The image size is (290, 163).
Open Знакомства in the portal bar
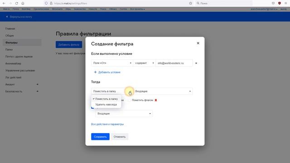pyautogui.click(x=80, y=9)
